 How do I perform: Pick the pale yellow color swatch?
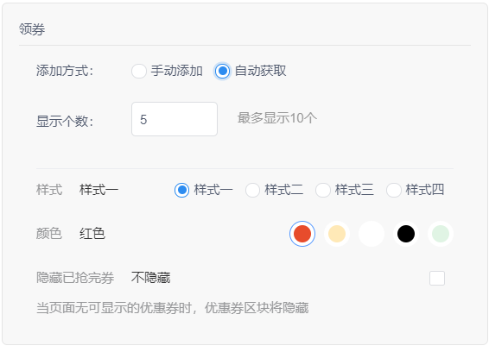[337, 234]
